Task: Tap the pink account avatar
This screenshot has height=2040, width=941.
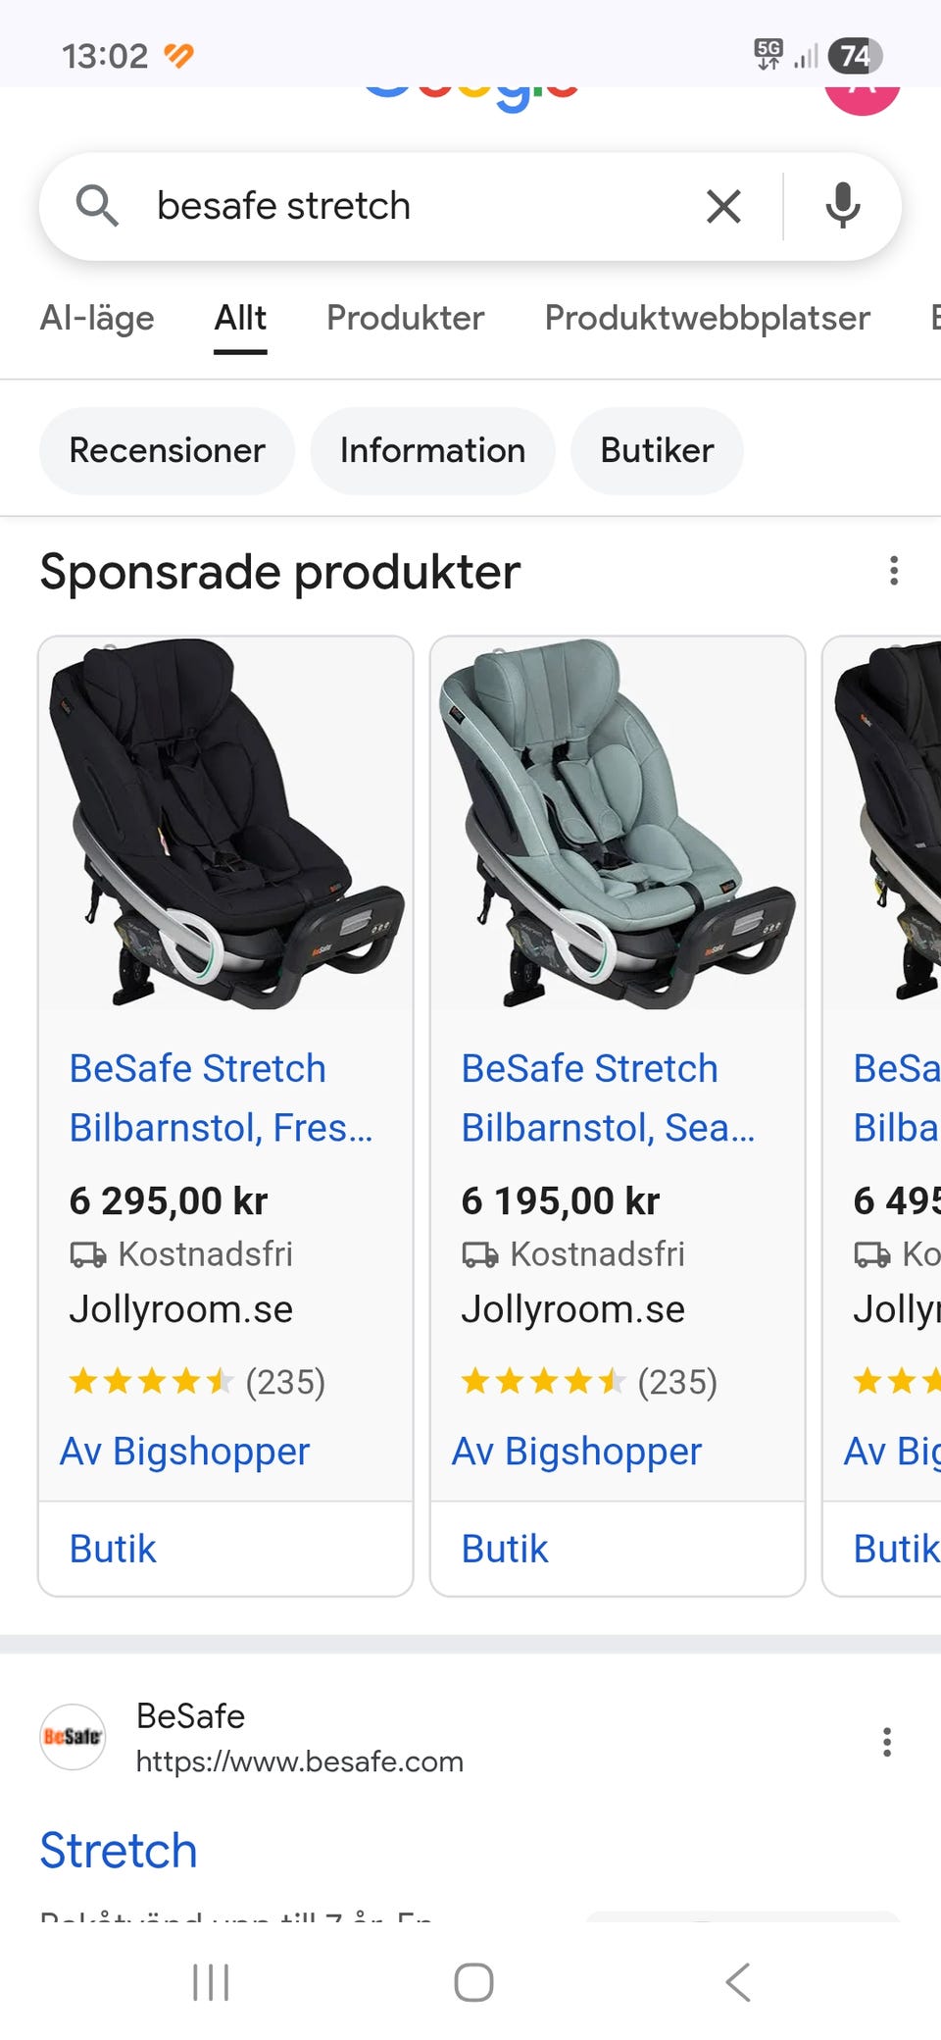Action: click(x=862, y=96)
